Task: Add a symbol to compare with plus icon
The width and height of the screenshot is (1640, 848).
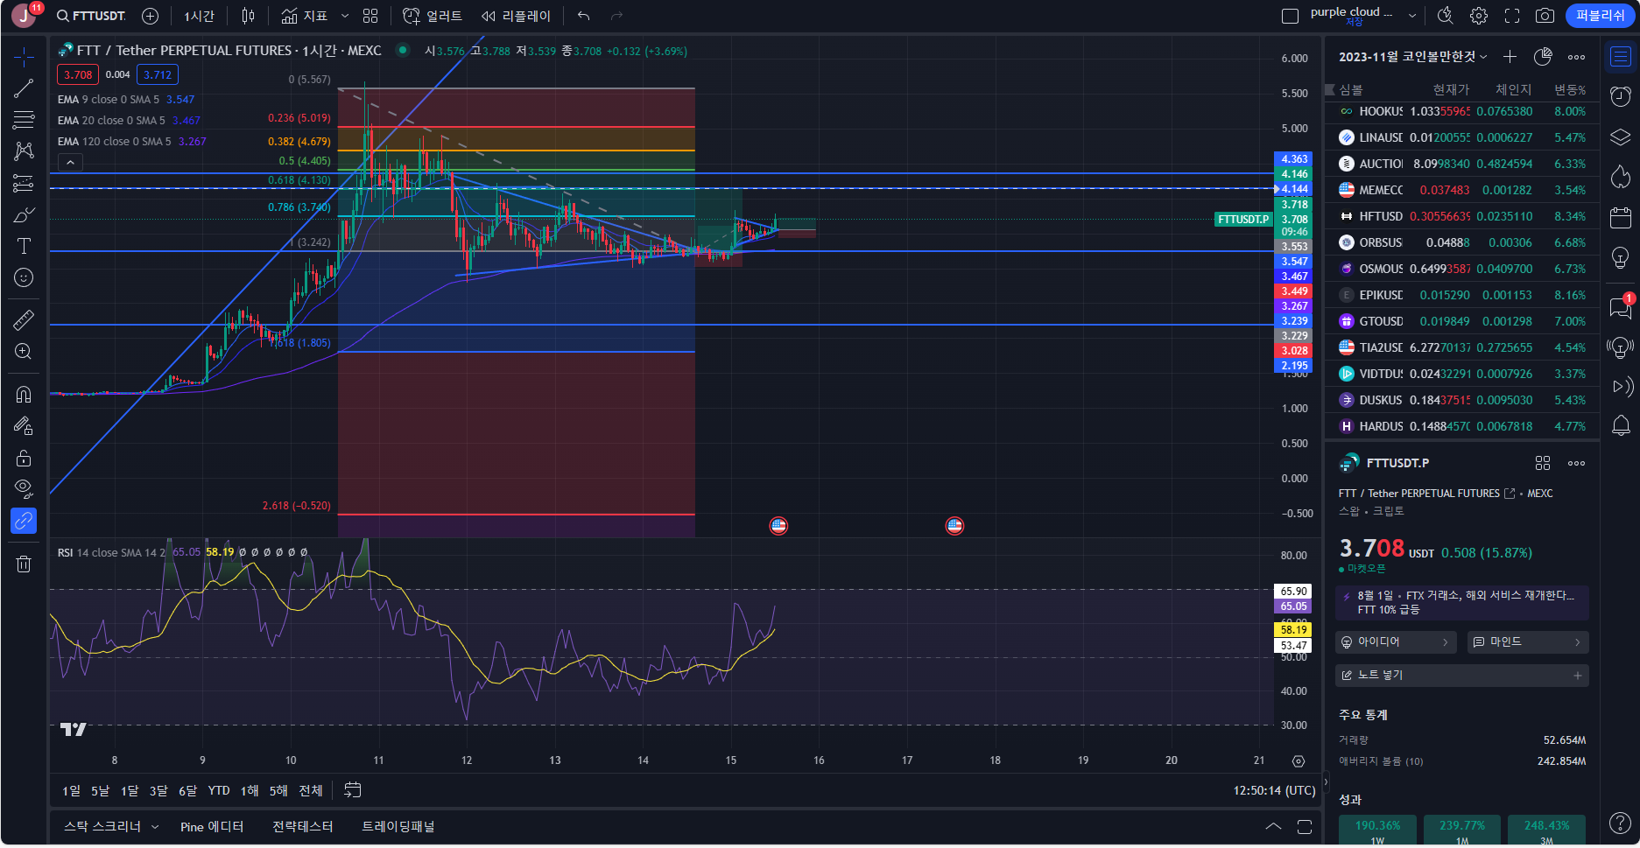Action: [150, 16]
